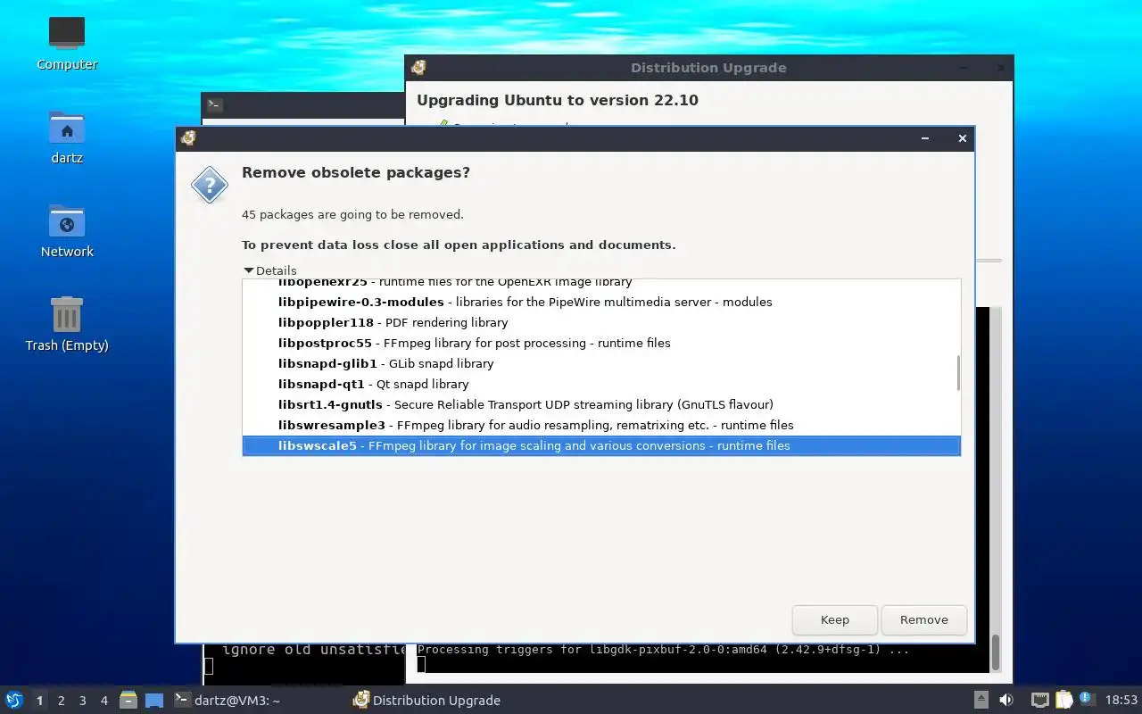
Task: Open the network connection tray icon
Action: [x=1040, y=700]
